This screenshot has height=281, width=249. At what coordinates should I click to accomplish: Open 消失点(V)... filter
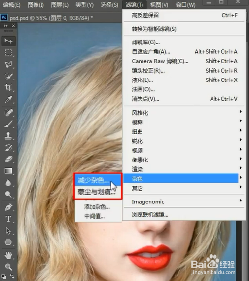(x=184, y=99)
